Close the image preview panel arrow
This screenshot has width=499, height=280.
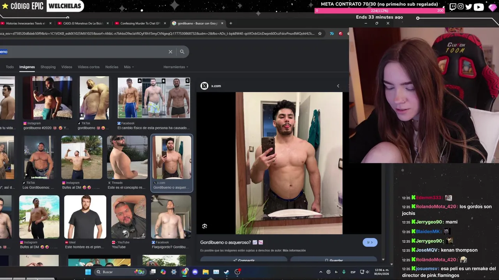(338, 86)
